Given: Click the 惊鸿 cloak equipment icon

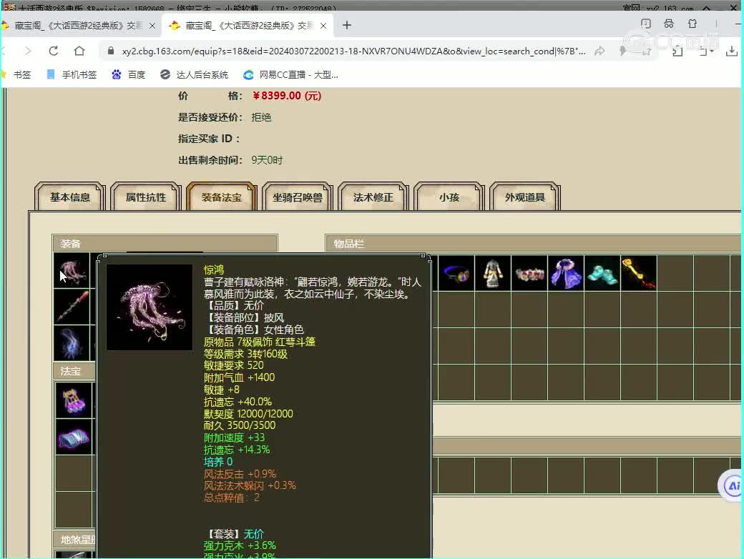Looking at the screenshot, I should coord(72,270).
